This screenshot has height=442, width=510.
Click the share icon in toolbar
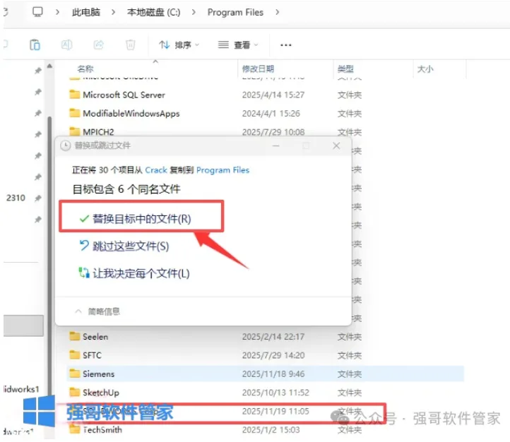point(99,44)
